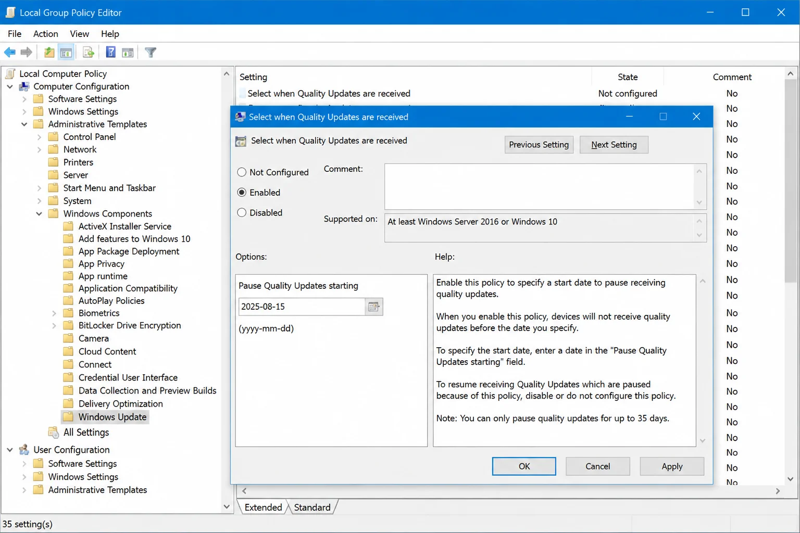
Task: Open the date picker calendar icon
Action: tap(373, 307)
